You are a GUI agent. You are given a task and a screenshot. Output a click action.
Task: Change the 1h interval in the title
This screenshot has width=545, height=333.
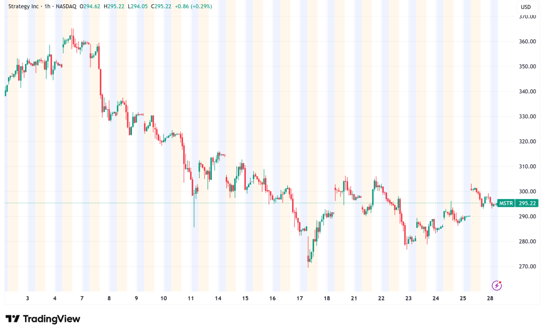click(x=55, y=7)
